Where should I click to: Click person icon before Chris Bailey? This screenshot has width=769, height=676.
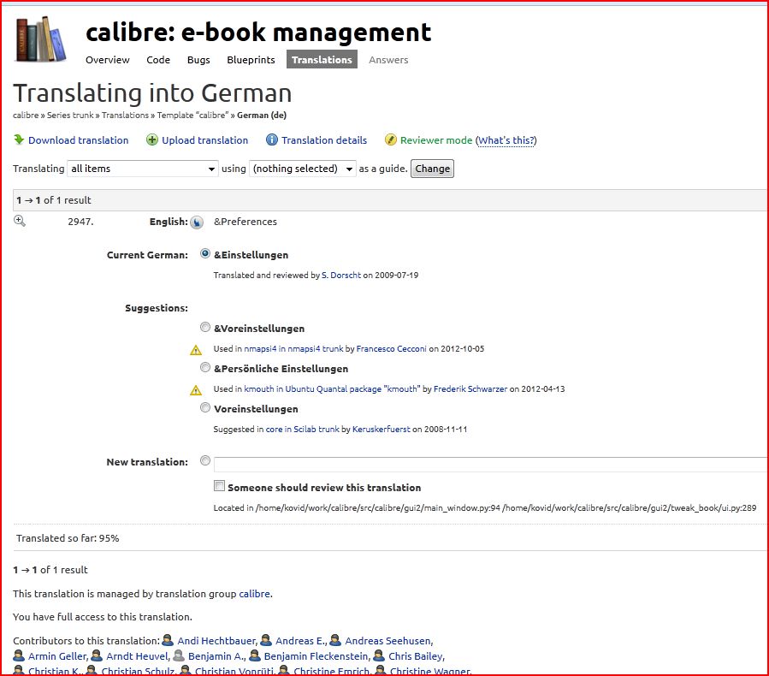(x=379, y=655)
